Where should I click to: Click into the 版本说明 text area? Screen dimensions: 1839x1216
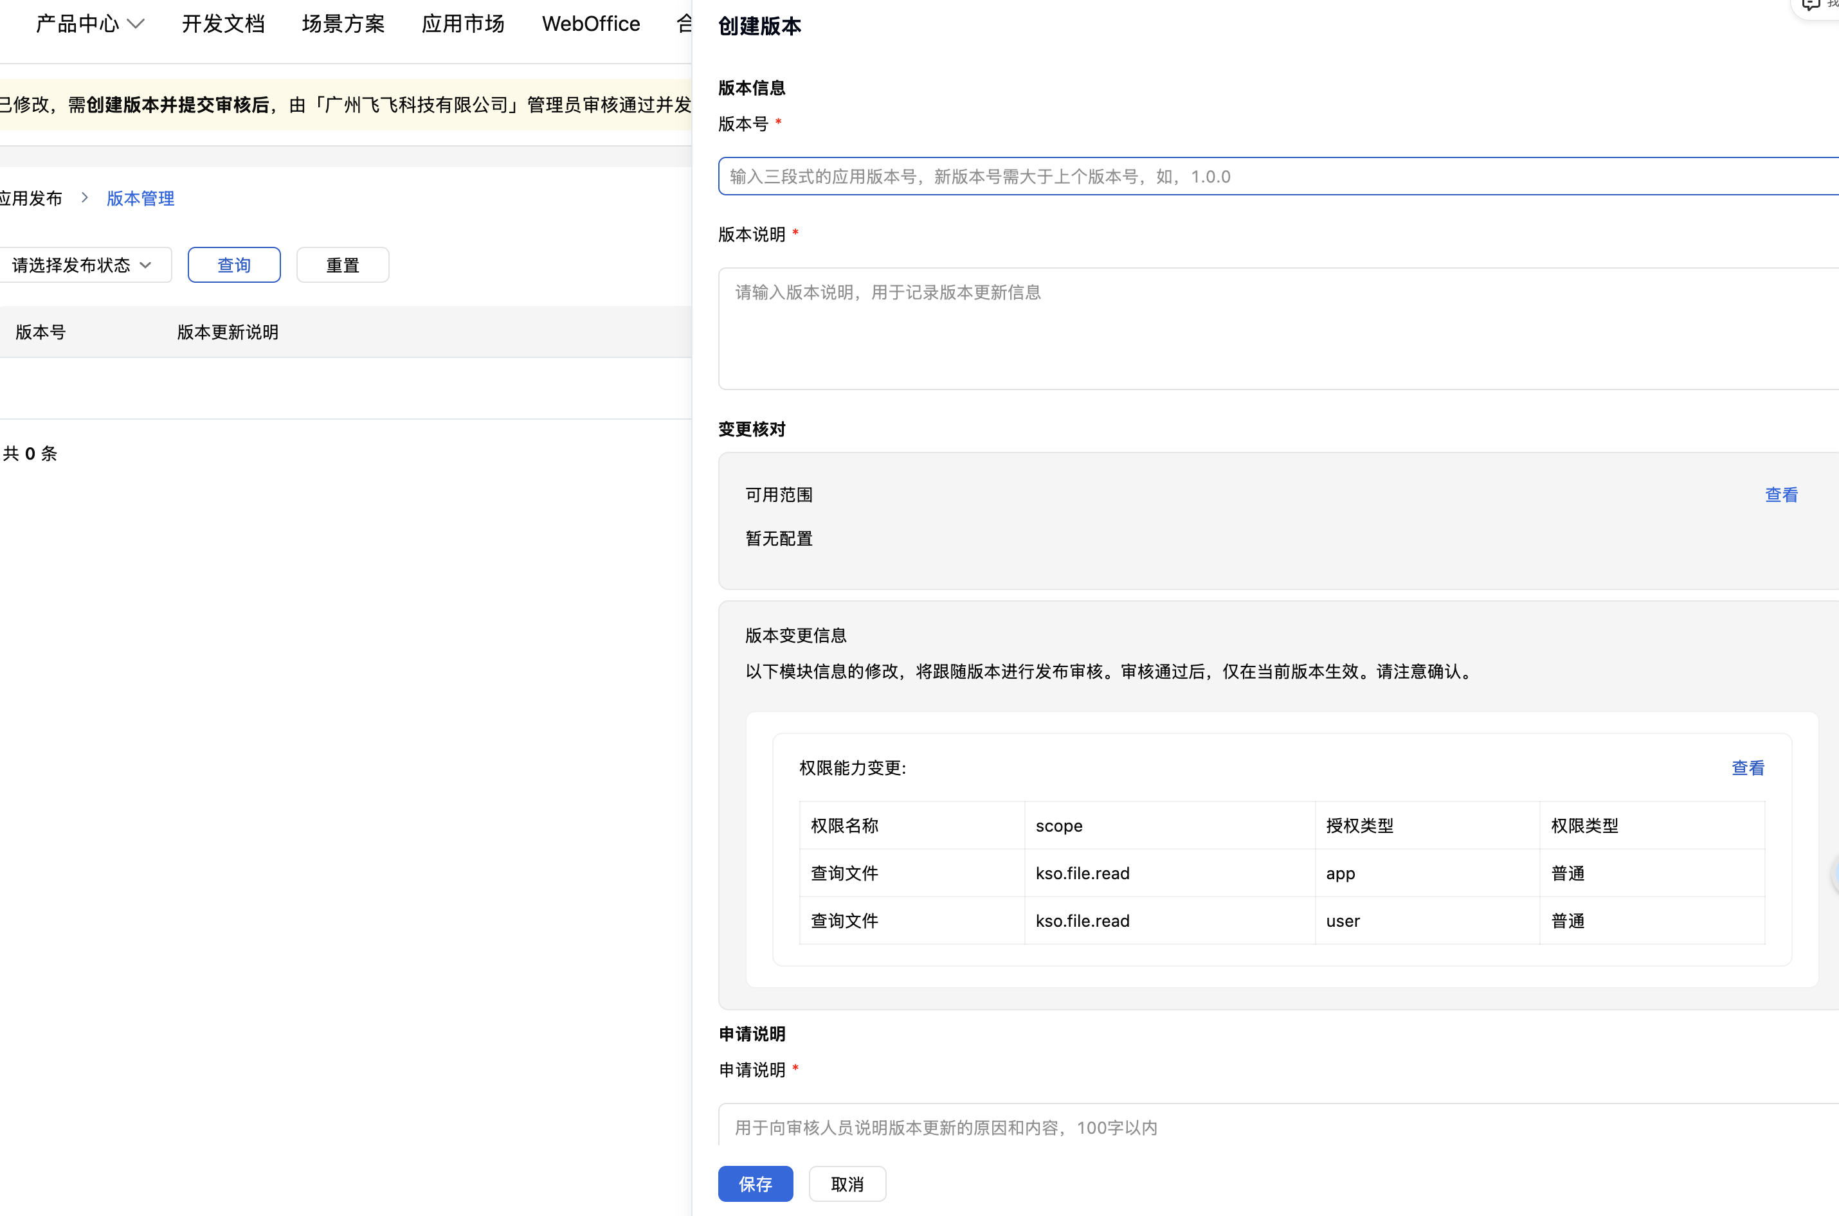click(x=1278, y=329)
